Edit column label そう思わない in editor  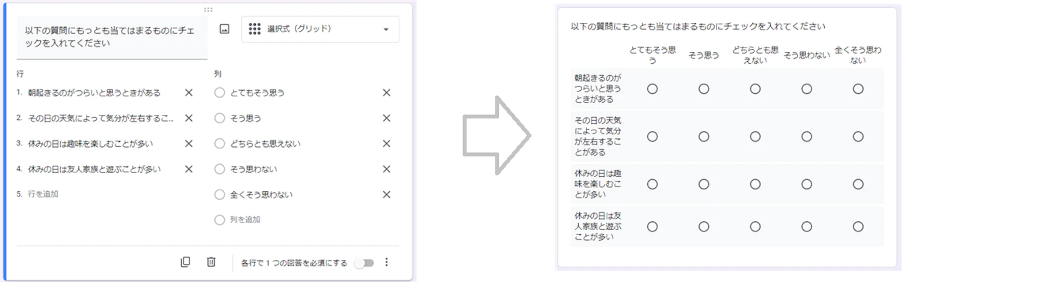pyautogui.click(x=254, y=169)
